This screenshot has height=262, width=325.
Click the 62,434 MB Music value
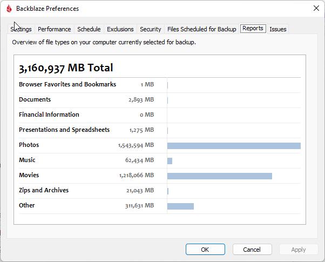pyautogui.click(x=139, y=160)
